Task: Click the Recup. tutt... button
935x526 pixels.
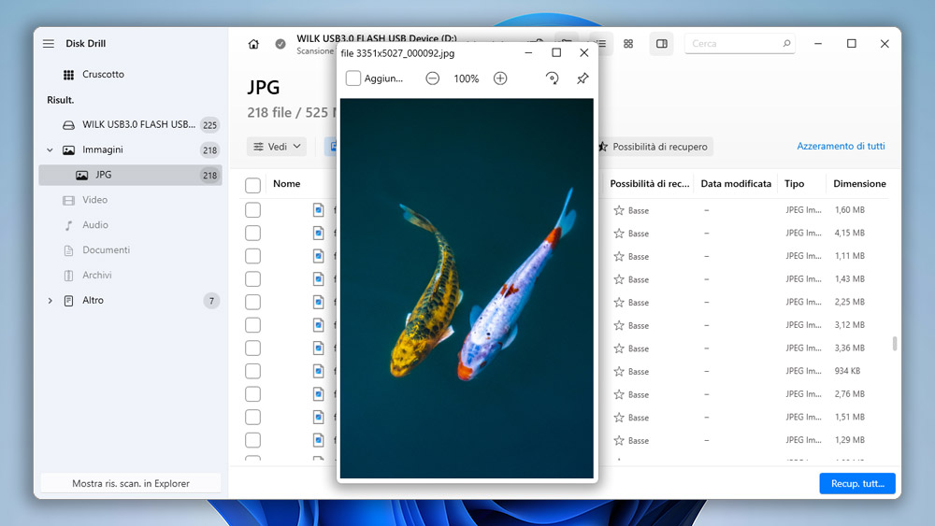Action: pos(857,483)
